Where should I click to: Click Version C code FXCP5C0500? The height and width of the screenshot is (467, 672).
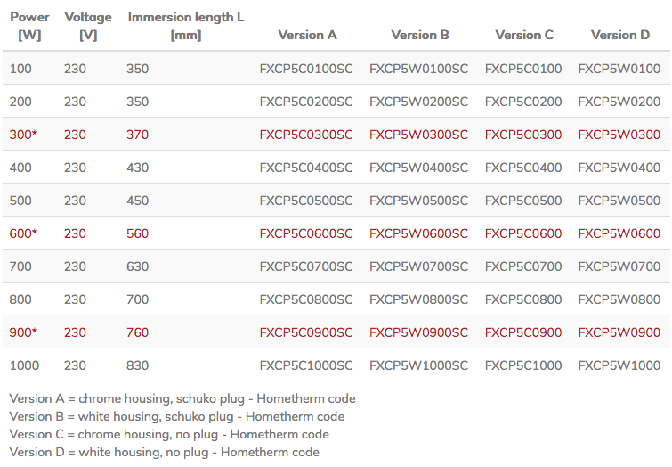pyautogui.click(x=523, y=201)
